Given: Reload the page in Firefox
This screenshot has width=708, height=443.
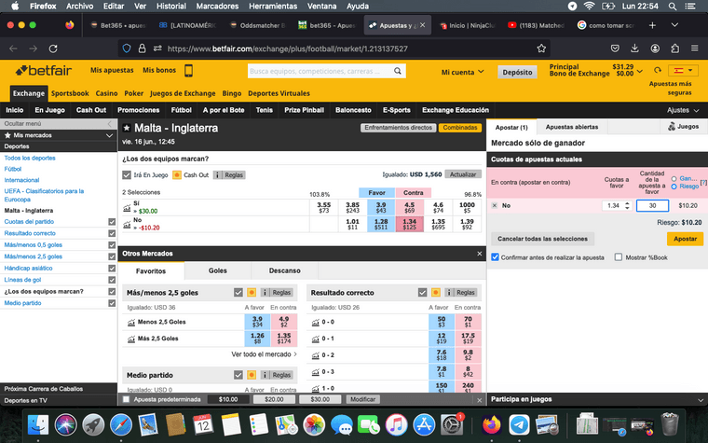Looking at the screenshot, I should click(53, 48).
